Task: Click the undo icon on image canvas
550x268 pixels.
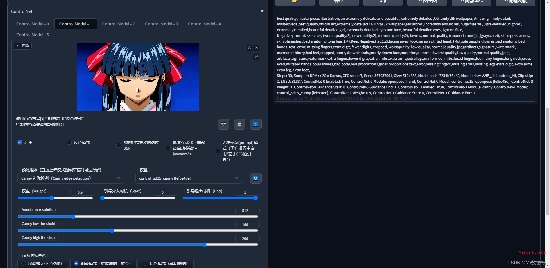Action: click(249, 48)
